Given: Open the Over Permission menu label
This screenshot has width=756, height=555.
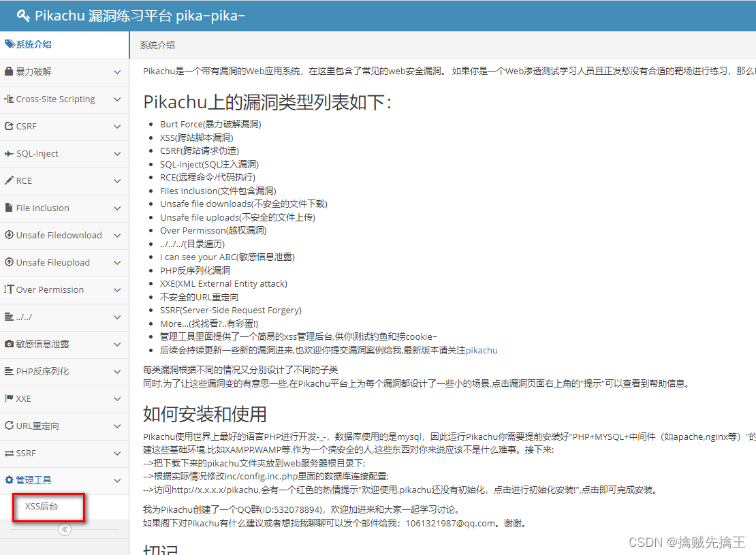Looking at the screenshot, I should tap(50, 289).
